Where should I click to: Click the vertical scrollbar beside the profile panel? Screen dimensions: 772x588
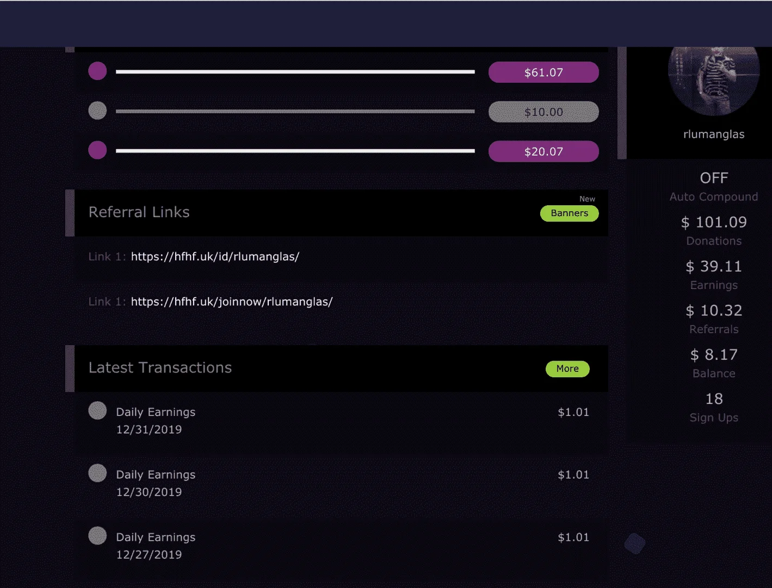coord(622,103)
